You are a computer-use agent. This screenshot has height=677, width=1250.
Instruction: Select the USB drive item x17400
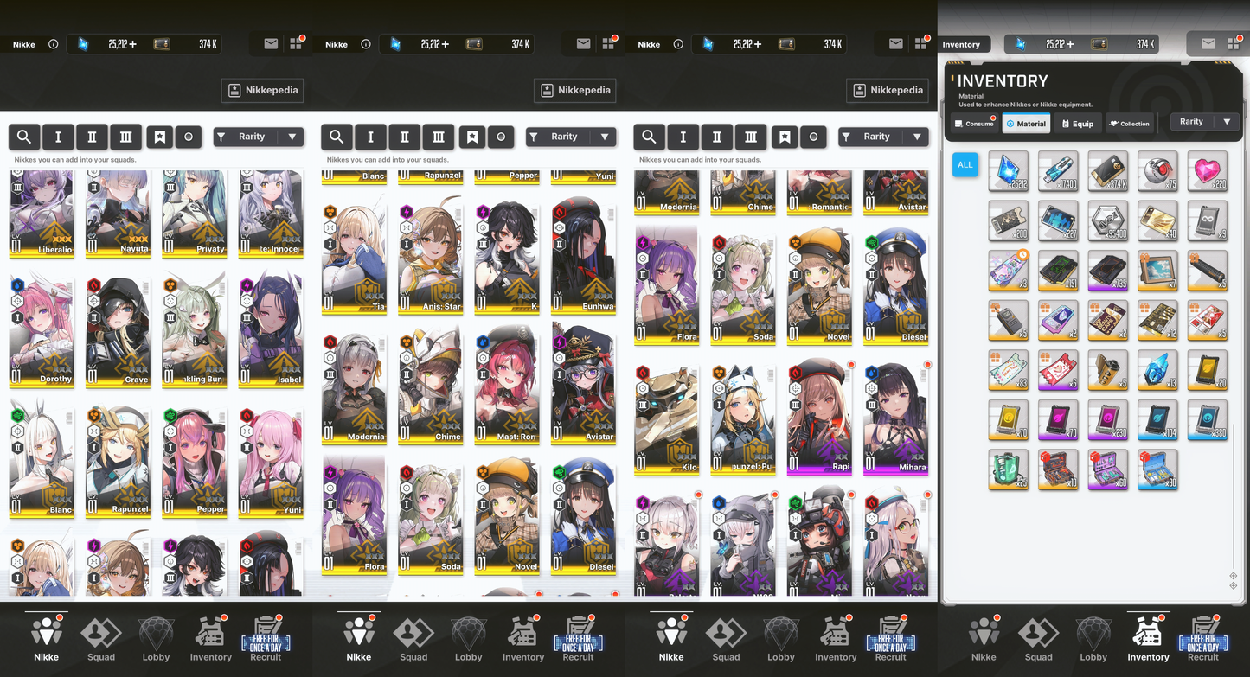coord(1059,171)
